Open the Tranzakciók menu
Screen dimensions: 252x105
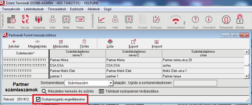point(11,9)
